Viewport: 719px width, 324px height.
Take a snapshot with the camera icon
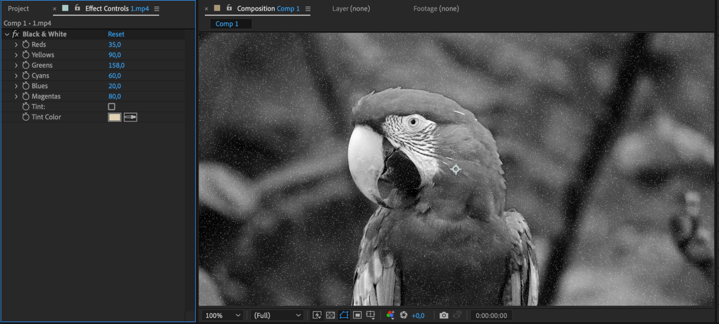coord(444,315)
